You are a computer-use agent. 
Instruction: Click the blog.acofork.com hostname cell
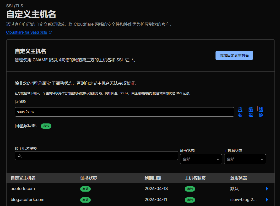click(x=28, y=200)
